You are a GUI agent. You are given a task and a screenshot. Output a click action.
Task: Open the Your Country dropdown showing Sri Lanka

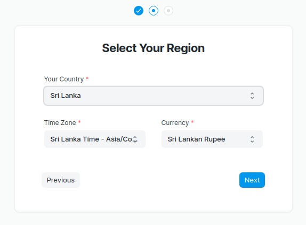154,96
